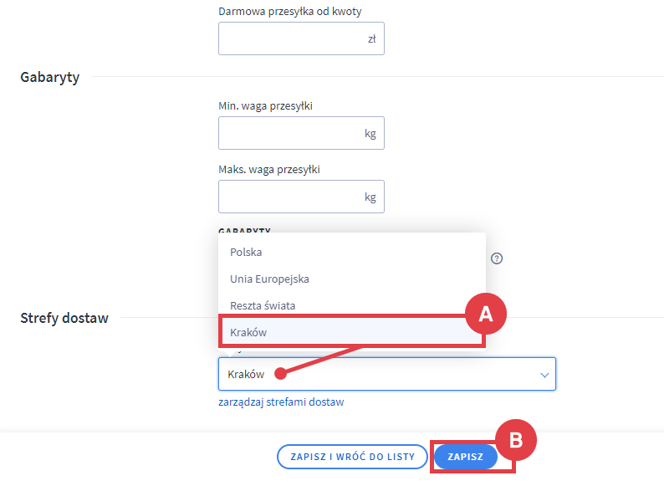This screenshot has height=481, width=664.
Task: Click the kg unit in Maks. waga field
Action: click(370, 197)
